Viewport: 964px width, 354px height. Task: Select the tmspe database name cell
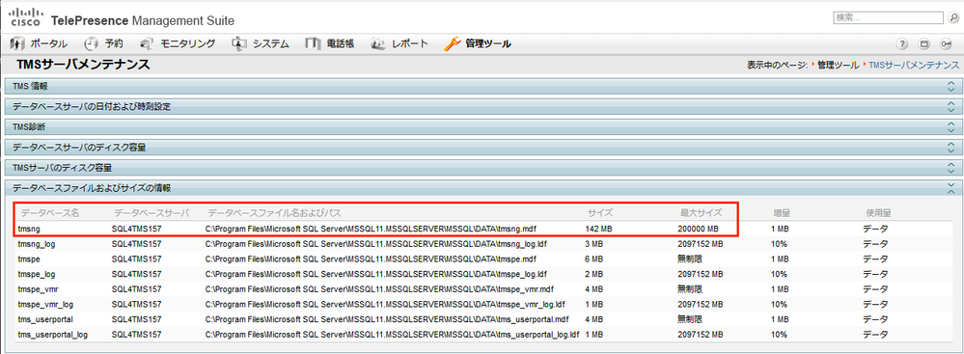point(30,259)
